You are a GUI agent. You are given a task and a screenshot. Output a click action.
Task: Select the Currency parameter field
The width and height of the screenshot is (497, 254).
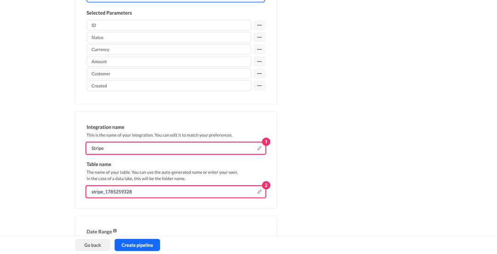[x=168, y=49]
